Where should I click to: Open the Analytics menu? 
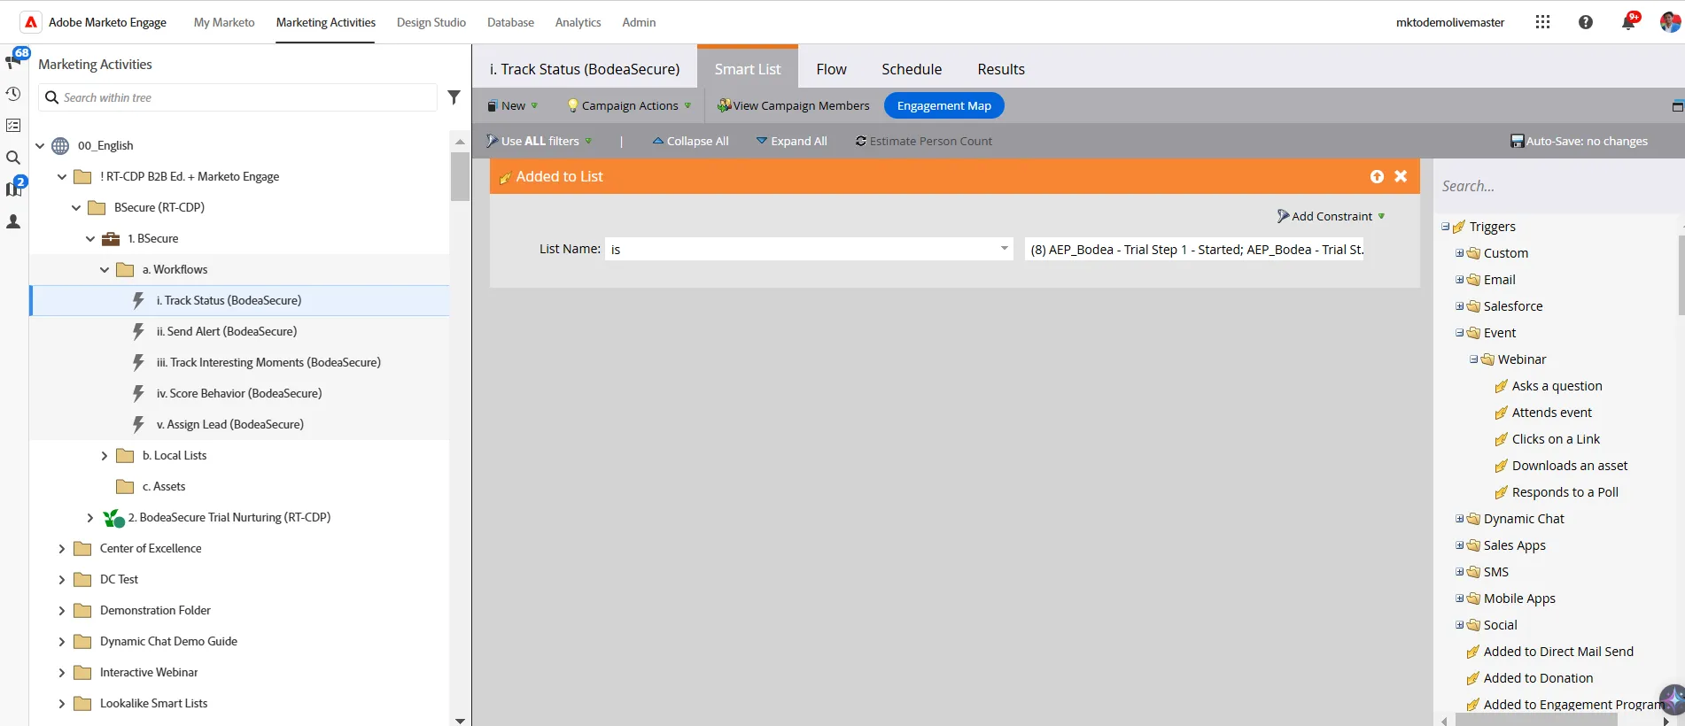pos(578,22)
